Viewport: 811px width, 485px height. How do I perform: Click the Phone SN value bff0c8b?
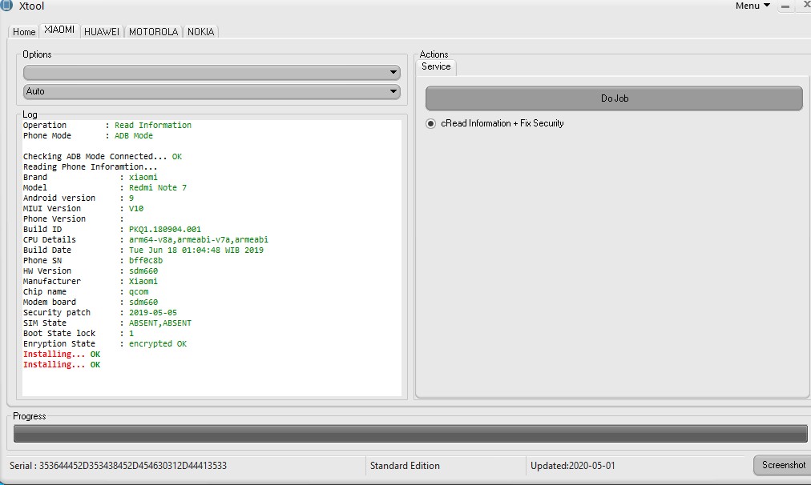point(146,260)
